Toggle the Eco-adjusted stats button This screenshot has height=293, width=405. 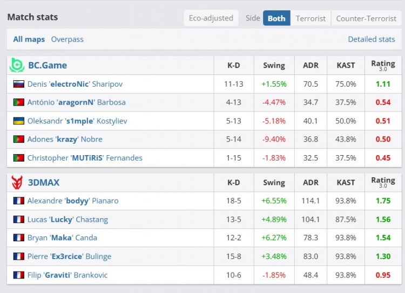[211, 18]
